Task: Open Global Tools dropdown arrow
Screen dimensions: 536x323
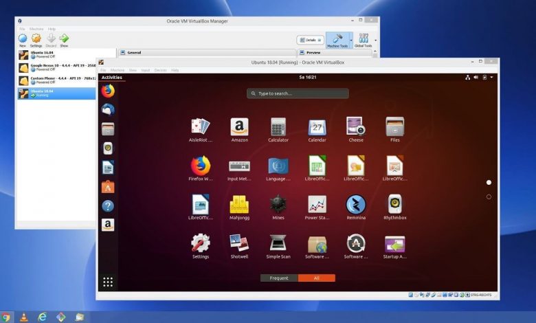Action: 375,41
